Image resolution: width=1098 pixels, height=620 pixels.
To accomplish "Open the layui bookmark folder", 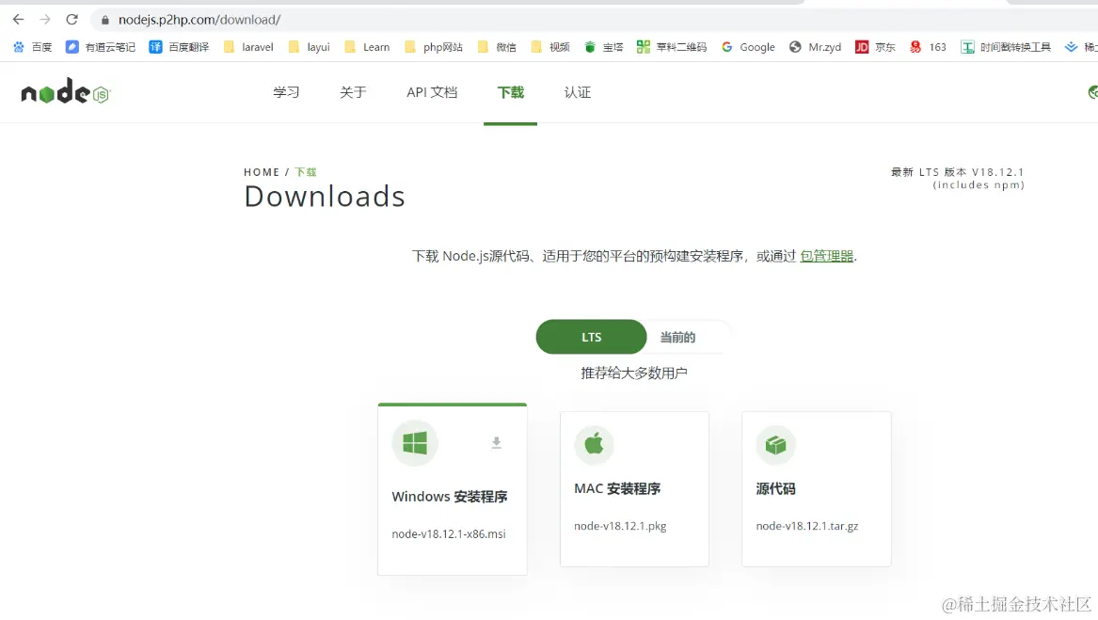I will pyautogui.click(x=309, y=47).
